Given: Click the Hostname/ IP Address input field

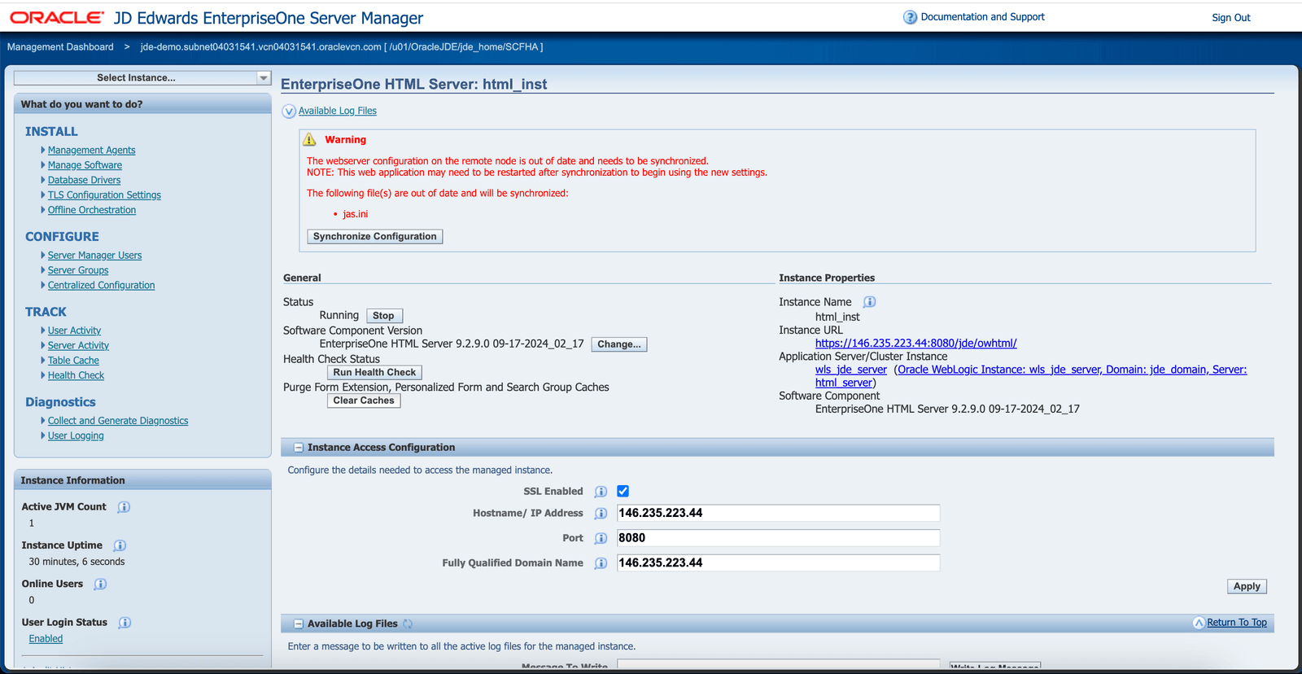Looking at the screenshot, I should point(778,513).
